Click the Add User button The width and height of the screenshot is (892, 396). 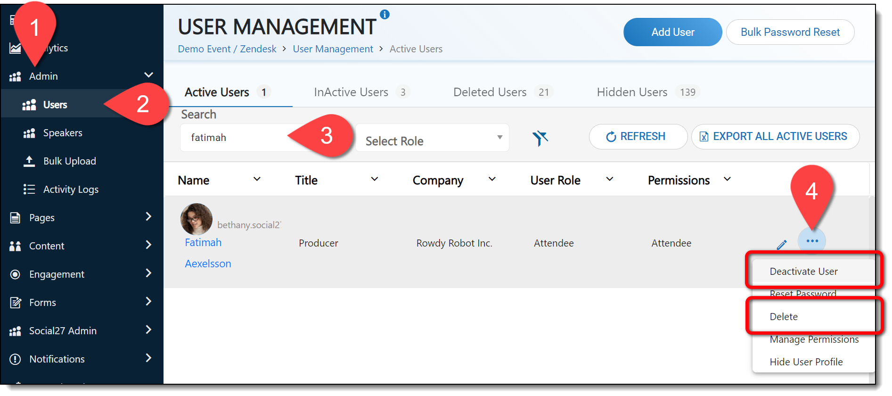[672, 32]
